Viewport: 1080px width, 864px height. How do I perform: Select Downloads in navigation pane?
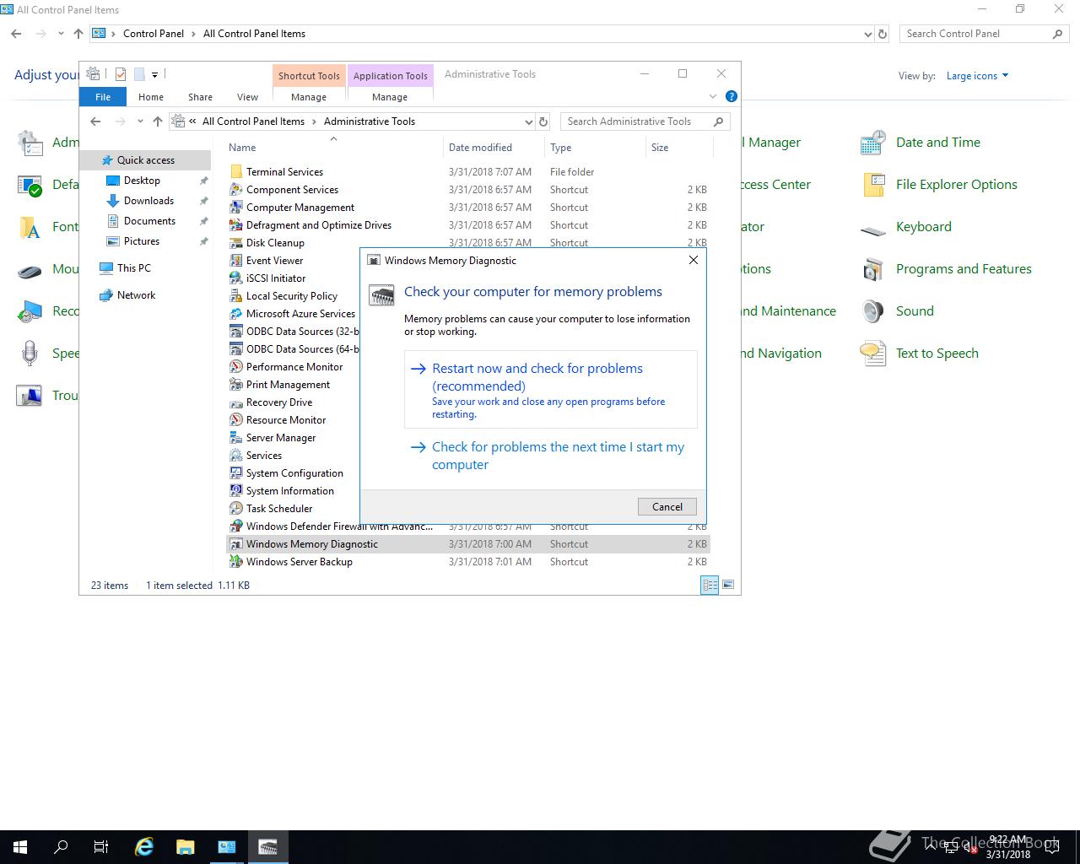pyautogui.click(x=148, y=201)
